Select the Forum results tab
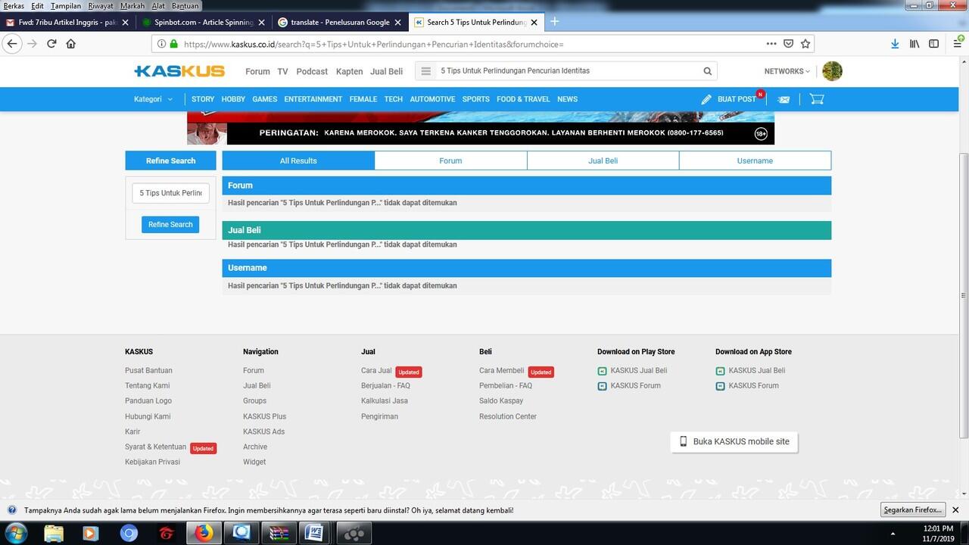Screen dimensions: 969x545 click(x=450, y=160)
